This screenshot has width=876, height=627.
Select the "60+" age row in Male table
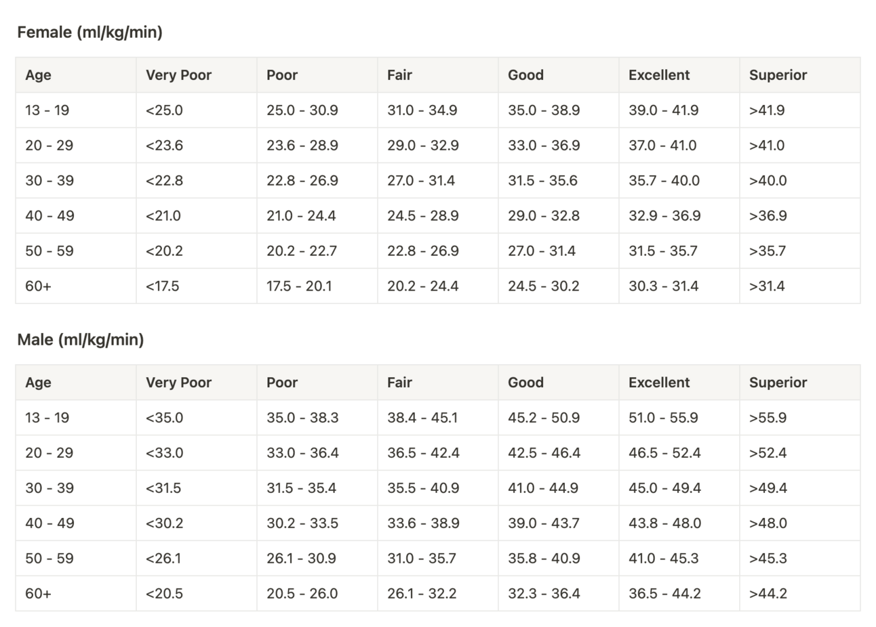(x=38, y=594)
